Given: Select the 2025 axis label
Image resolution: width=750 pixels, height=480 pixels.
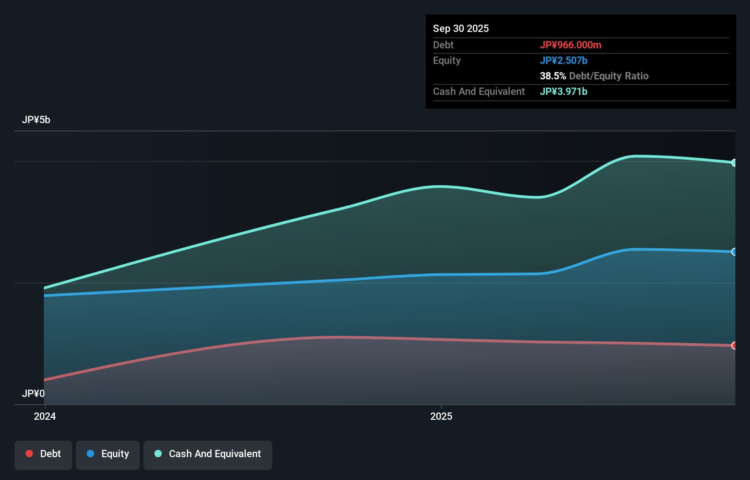Looking at the screenshot, I should point(441,416).
